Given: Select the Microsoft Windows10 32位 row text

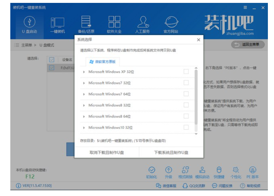Looking at the screenshot, I should (x=110, y=127).
